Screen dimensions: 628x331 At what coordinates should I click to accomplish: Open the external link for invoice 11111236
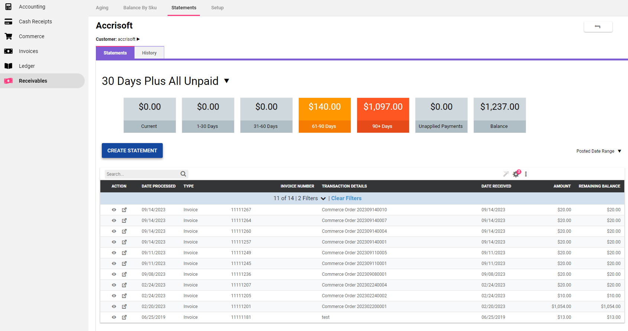[x=124, y=274]
